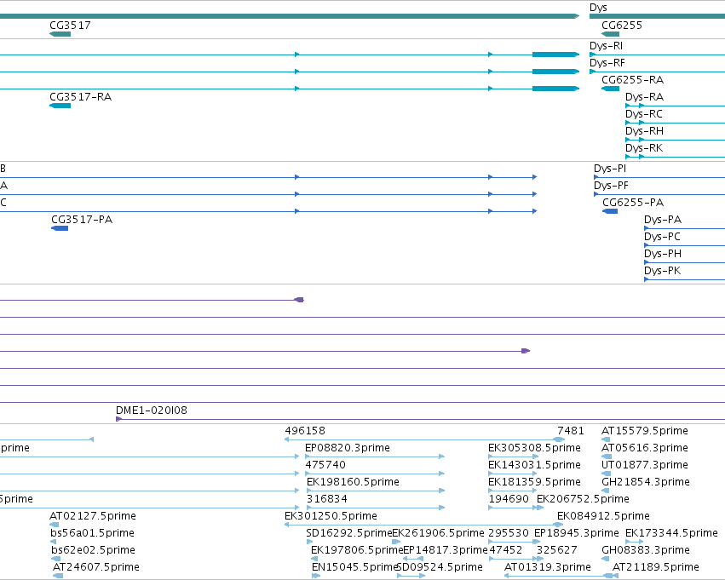
Task: Select the CG3517 gene label
Action: pyautogui.click(x=70, y=26)
